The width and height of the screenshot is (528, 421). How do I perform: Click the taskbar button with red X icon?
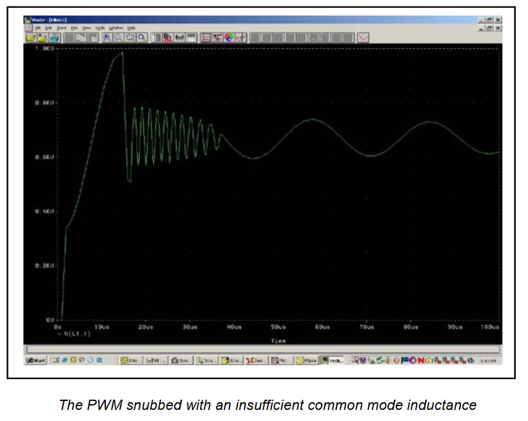257,360
